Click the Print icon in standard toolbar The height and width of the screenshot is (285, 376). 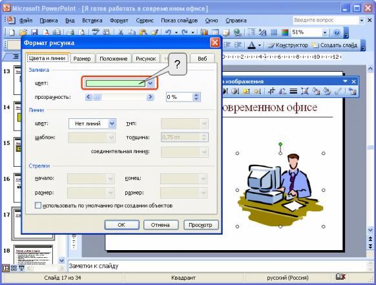click(x=70, y=32)
